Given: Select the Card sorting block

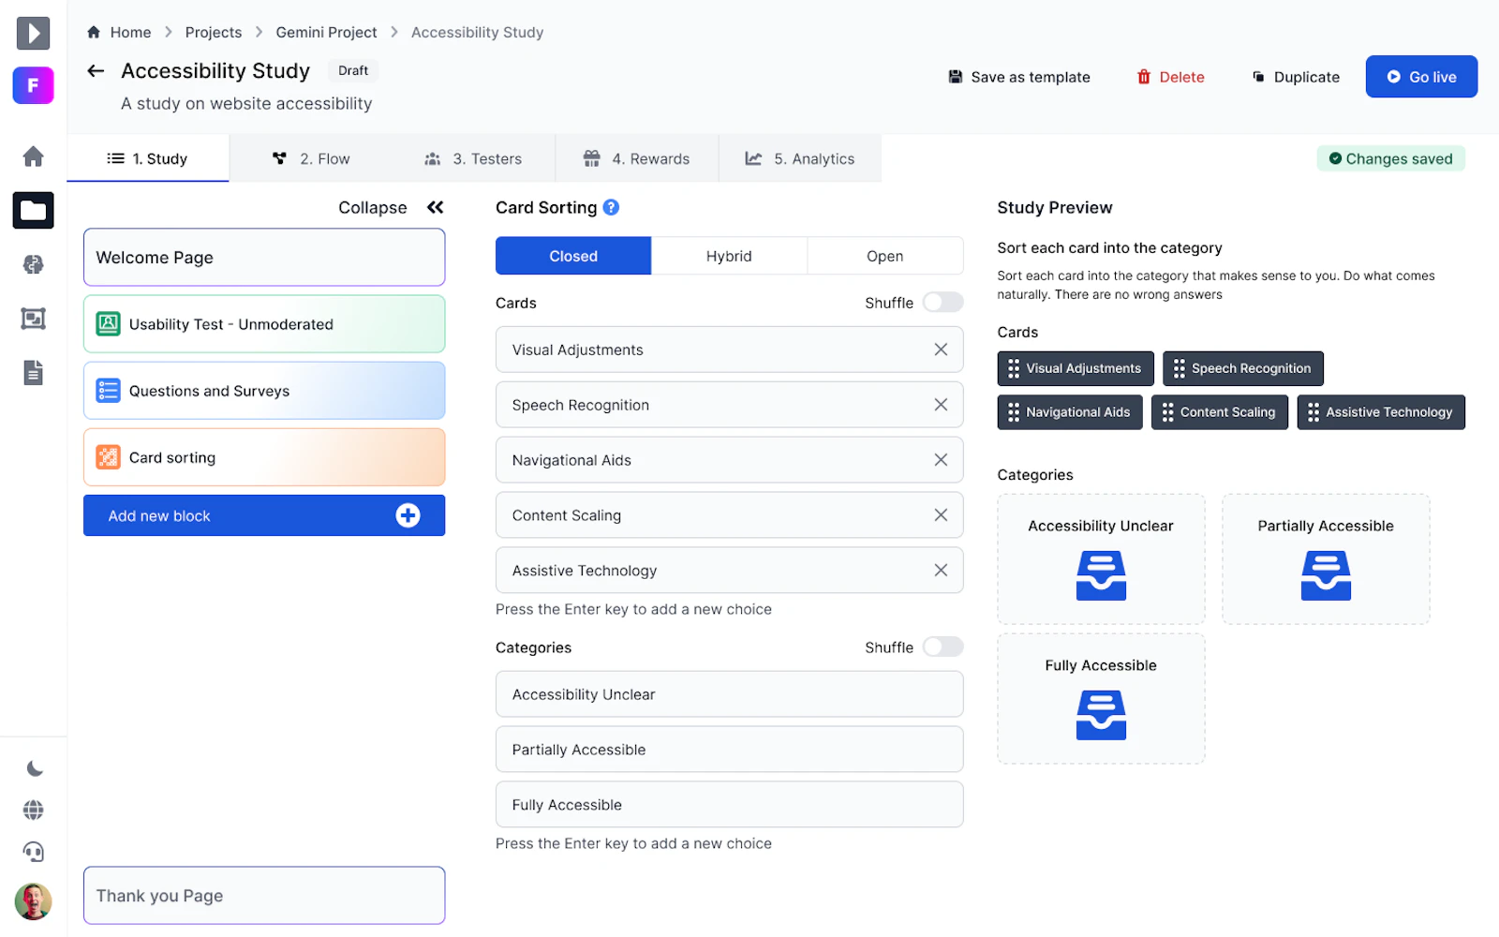Looking at the screenshot, I should (264, 457).
